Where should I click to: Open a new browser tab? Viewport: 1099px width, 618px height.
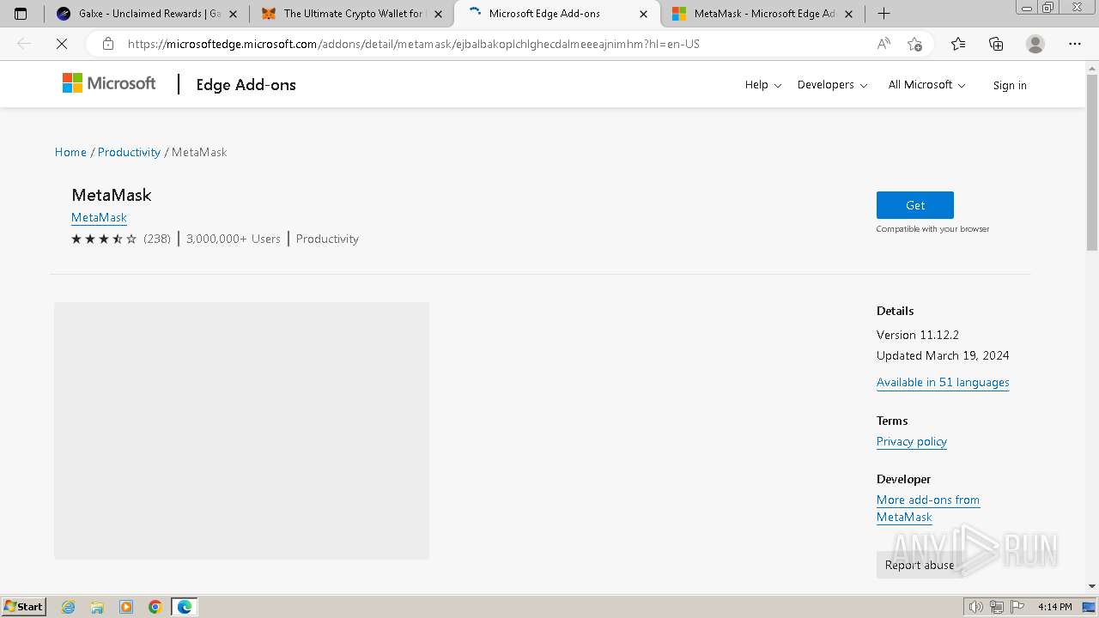883,14
